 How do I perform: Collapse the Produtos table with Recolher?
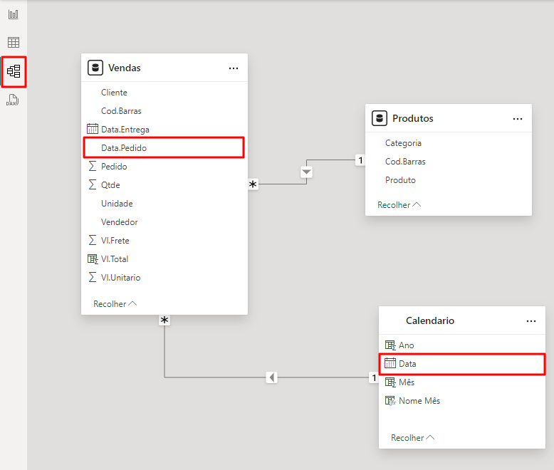tap(399, 205)
